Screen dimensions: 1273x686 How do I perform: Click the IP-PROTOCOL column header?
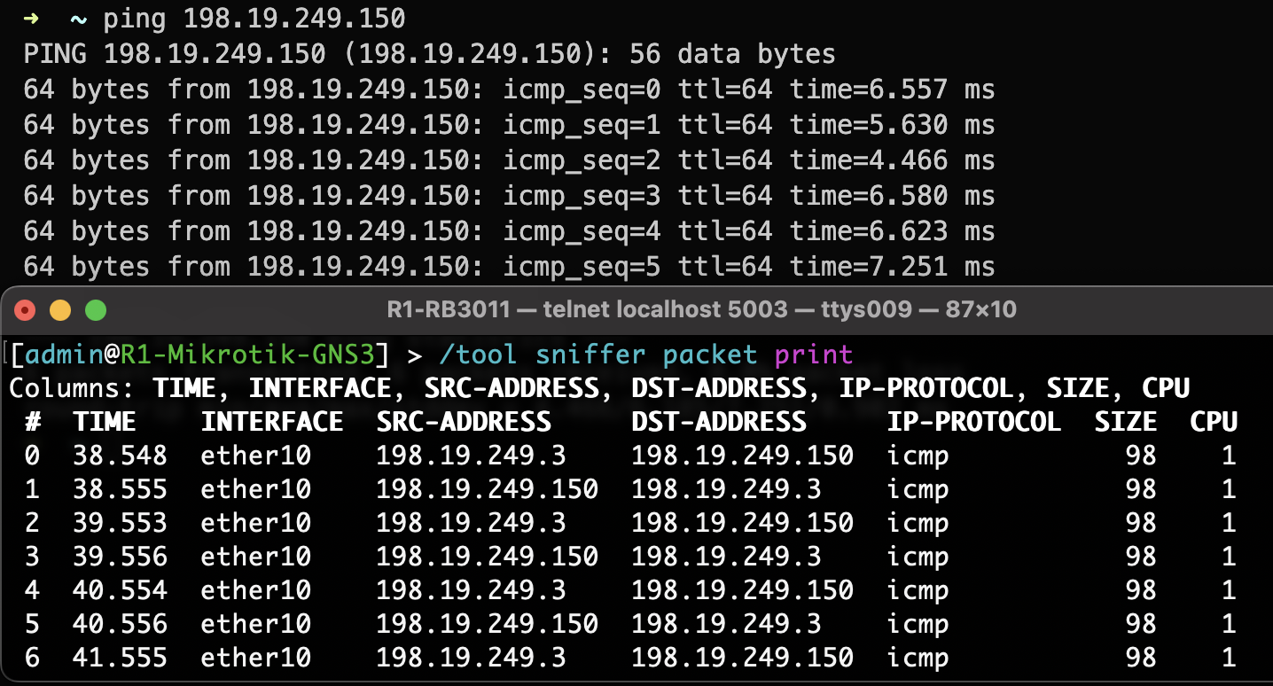[x=973, y=422]
